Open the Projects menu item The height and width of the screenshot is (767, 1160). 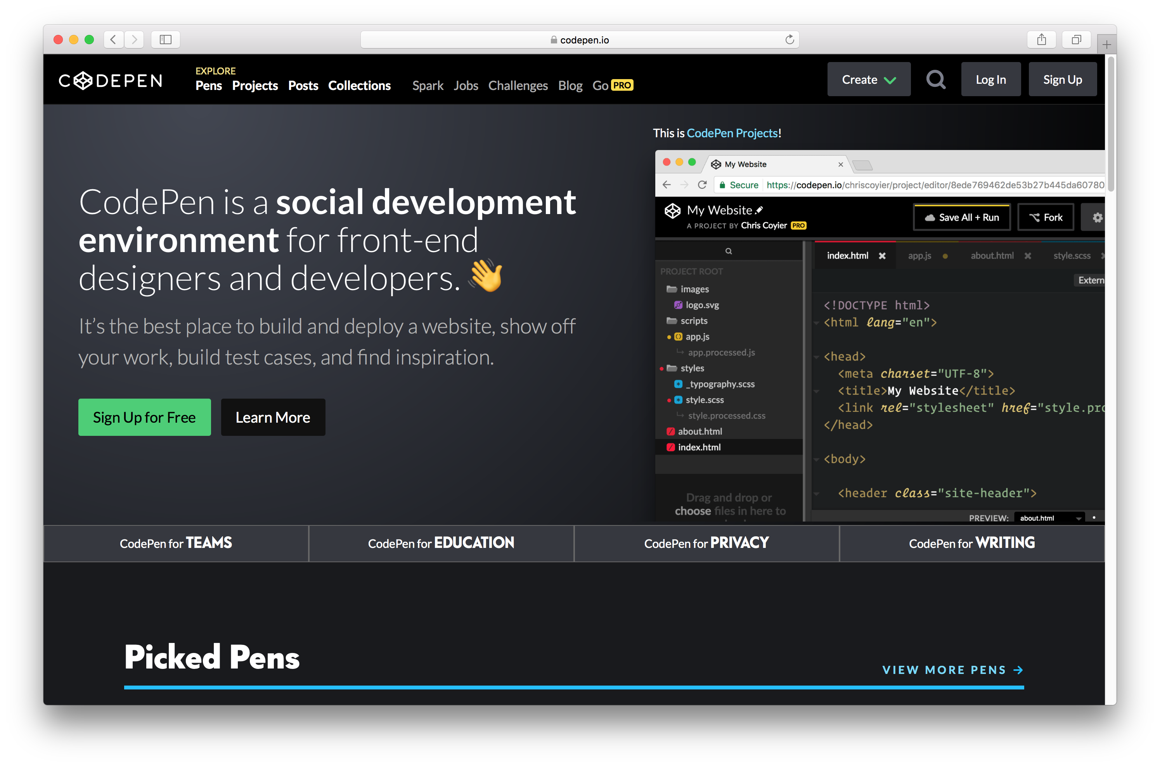pos(255,86)
